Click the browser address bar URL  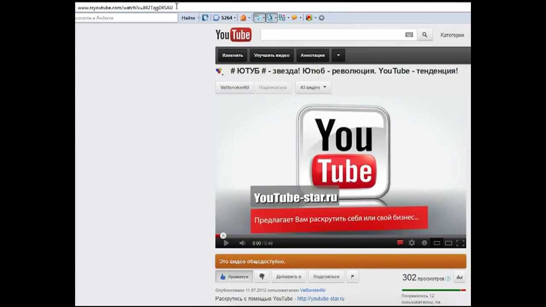click(125, 8)
